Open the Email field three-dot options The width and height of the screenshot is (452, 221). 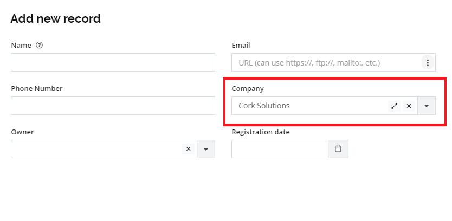(x=428, y=62)
